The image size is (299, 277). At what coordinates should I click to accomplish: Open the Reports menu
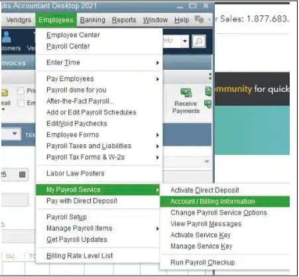(124, 20)
